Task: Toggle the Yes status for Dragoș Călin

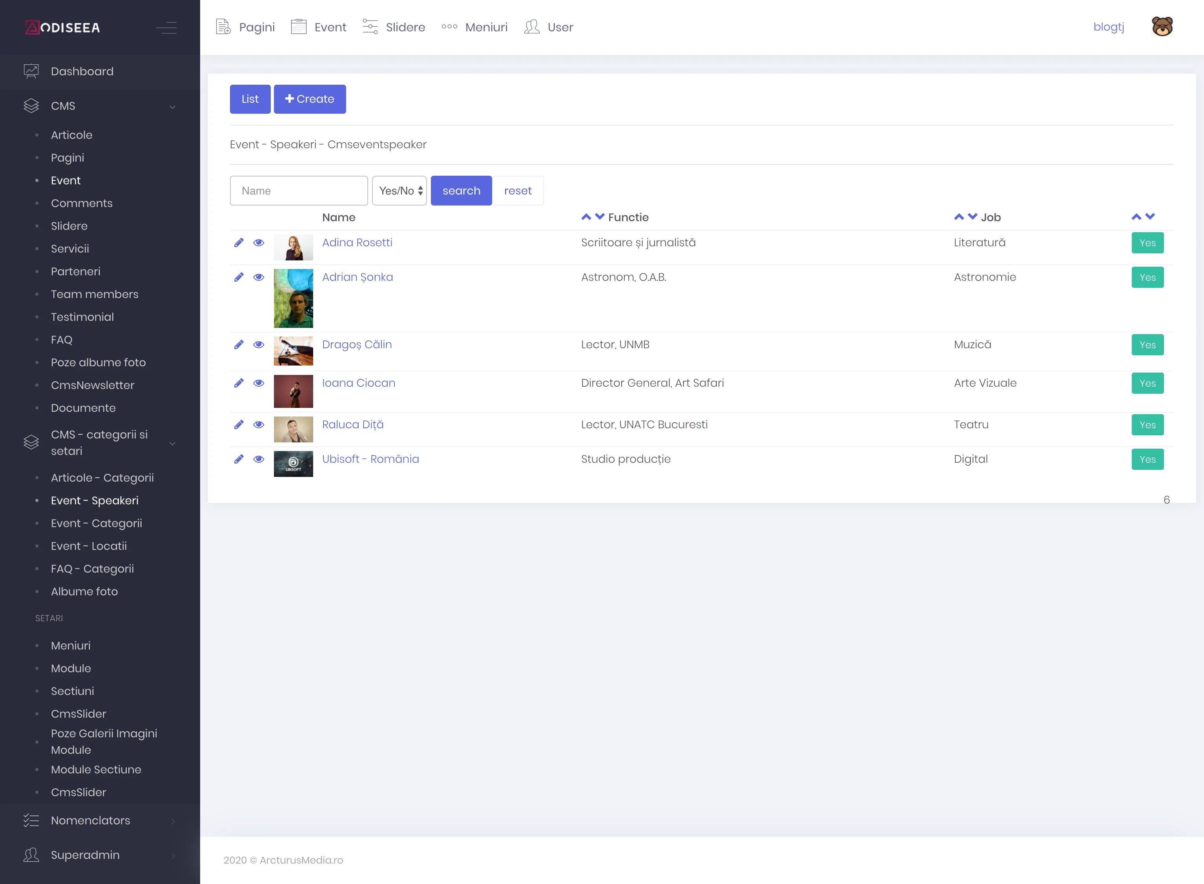Action: 1147,345
